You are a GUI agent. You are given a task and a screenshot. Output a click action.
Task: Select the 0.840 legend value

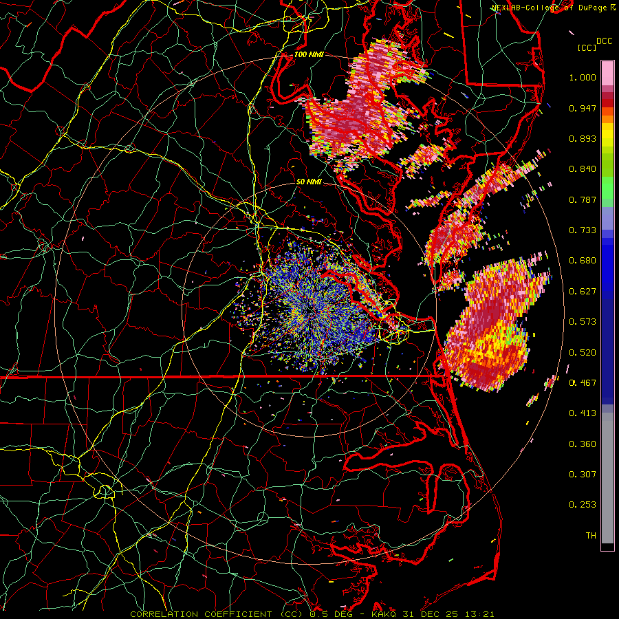[583, 169]
